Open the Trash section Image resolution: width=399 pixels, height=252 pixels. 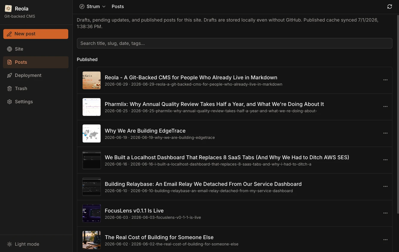(36, 89)
